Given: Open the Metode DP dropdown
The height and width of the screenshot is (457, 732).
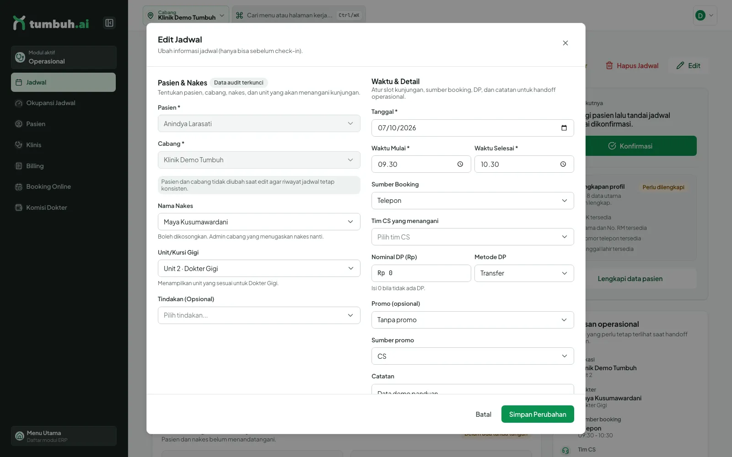Looking at the screenshot, I should [524, 273].
